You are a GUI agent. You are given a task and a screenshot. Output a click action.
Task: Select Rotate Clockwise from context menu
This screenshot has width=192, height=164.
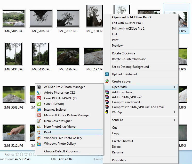click(x=124, y=53)
